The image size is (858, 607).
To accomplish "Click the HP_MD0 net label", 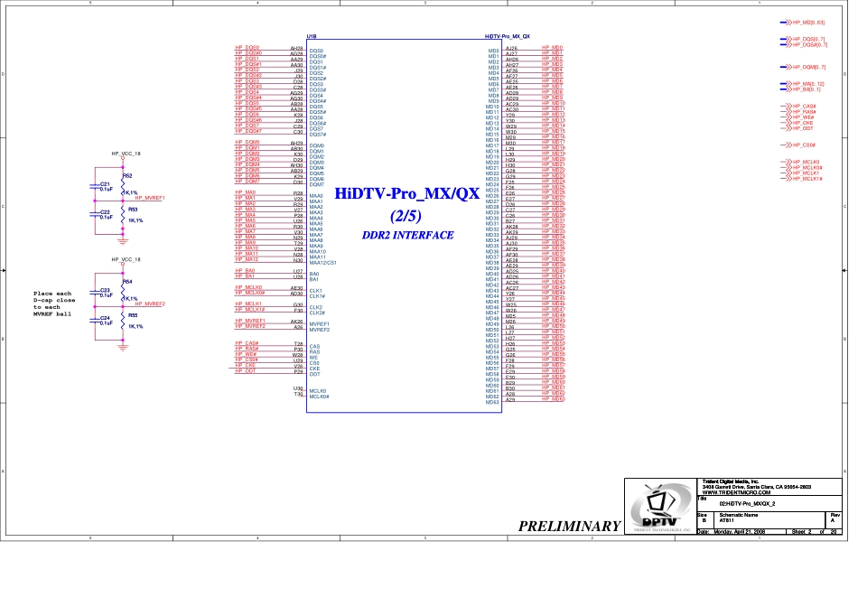I will click(552, 47).
